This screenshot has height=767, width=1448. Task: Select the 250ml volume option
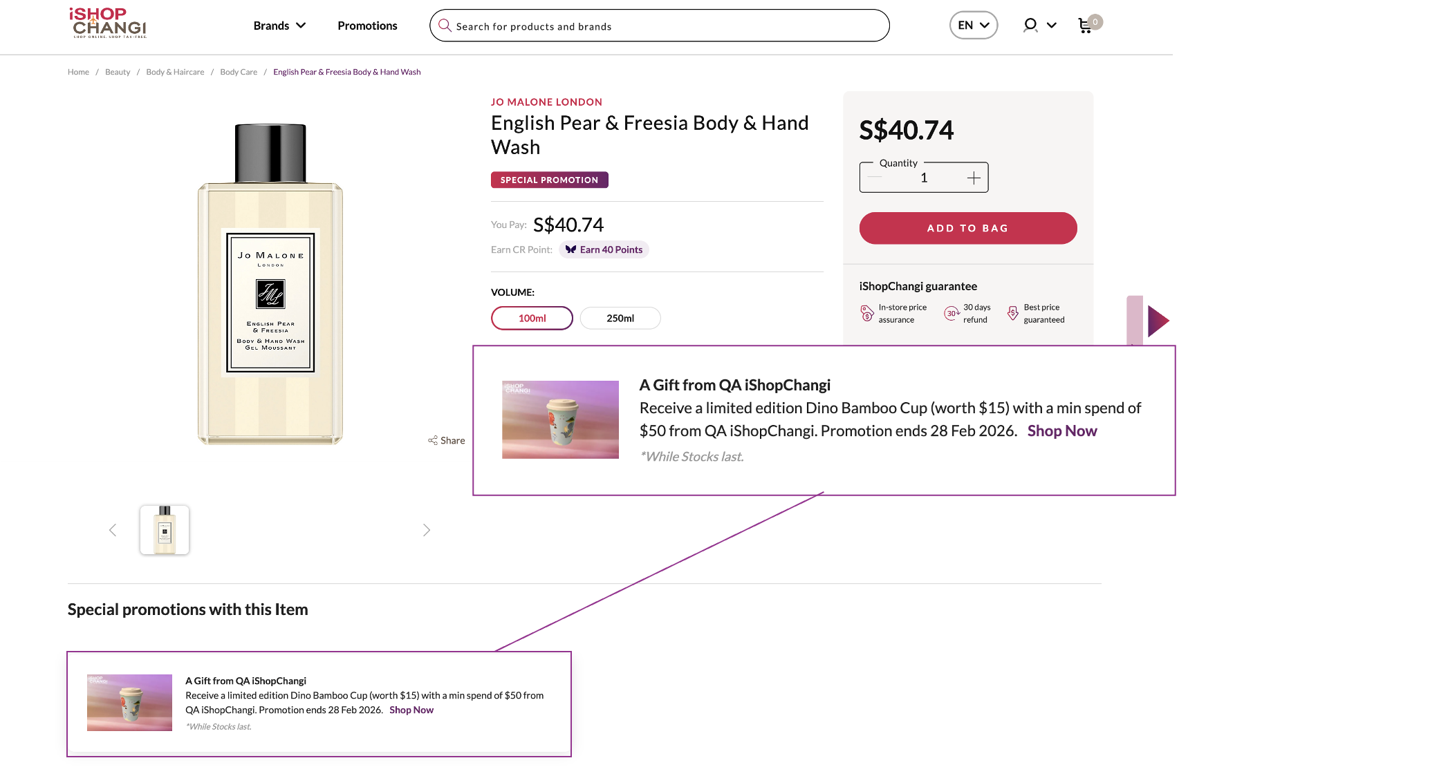620,318
